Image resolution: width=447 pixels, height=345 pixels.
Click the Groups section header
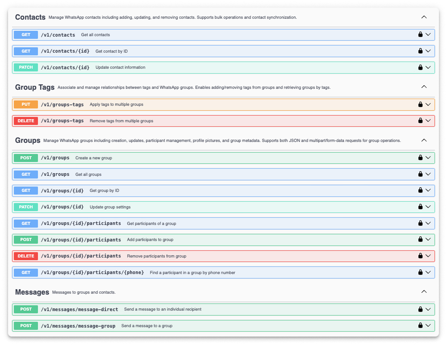tap(28, 140)
